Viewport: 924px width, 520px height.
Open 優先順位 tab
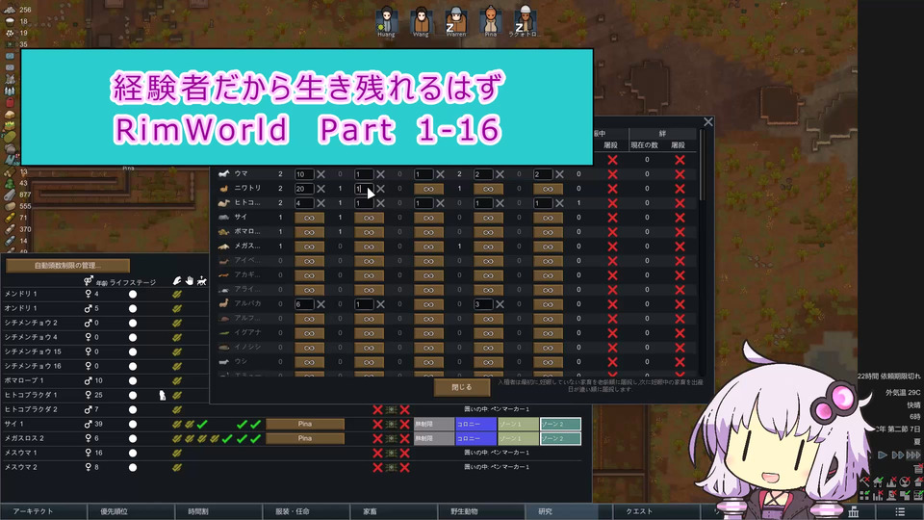pyautogui.click(x=131, y=511)
